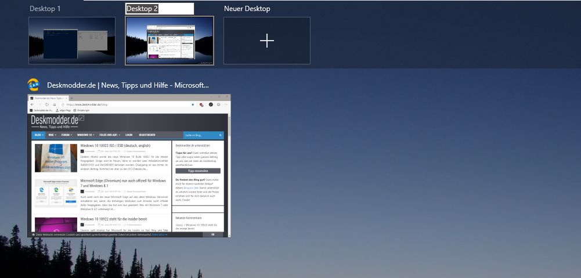Open the Deskmodder.de browser window preview
The image size is (581, 278).
point(129,165)
